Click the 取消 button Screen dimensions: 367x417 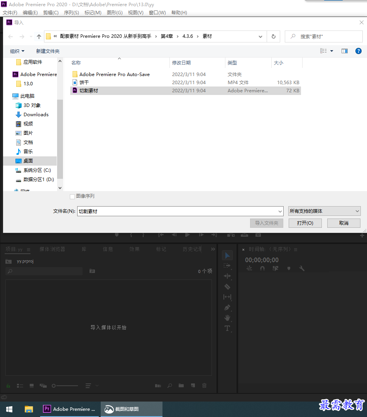[x=343, y=223]
